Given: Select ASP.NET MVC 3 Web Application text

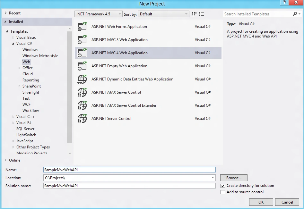Looking at the screenshot, I should [119, 40].
